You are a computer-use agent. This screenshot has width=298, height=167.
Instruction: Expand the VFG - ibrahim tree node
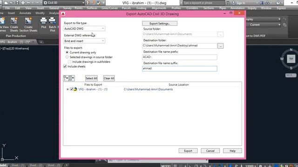pyautogui.click(x=68, y=89)
